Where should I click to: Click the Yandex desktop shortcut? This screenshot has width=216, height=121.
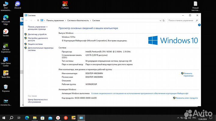(x=6, y=31)
